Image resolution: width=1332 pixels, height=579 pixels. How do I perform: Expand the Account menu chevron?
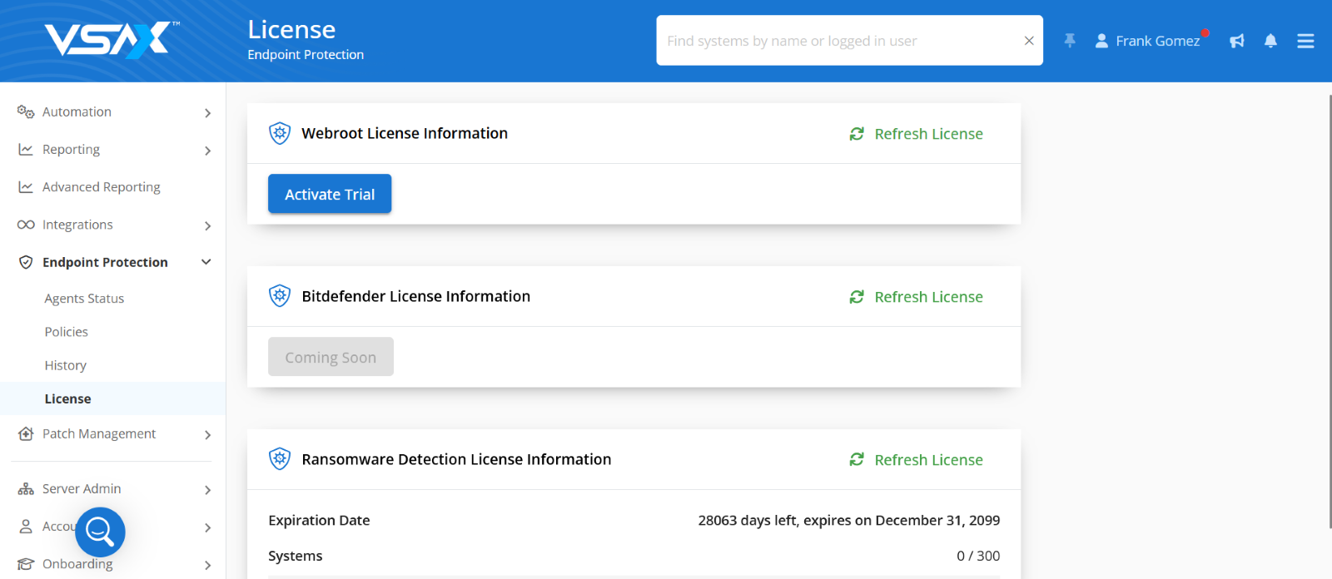click(x=207, y=527)
